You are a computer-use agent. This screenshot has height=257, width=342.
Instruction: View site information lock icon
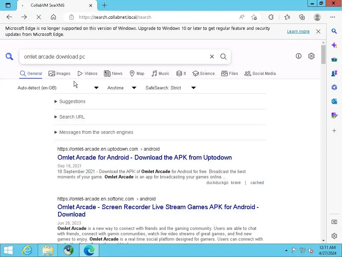point(71,17)
